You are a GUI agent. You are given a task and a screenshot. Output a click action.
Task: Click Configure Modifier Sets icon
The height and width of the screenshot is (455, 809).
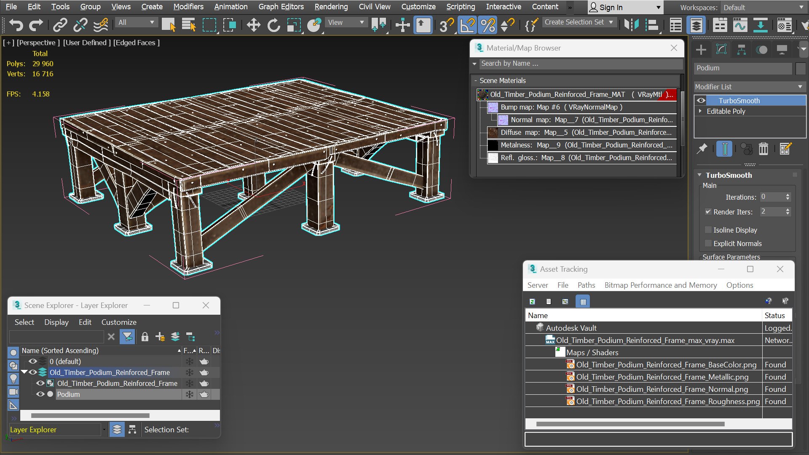[x=785, y=149]
